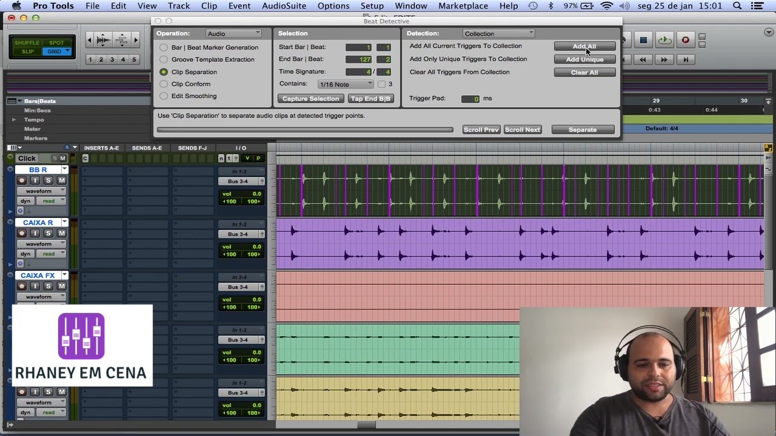Open the Contains 1/16 Note dropdown
This screenshot has width=776, height=436.
[x=346, y=84]
